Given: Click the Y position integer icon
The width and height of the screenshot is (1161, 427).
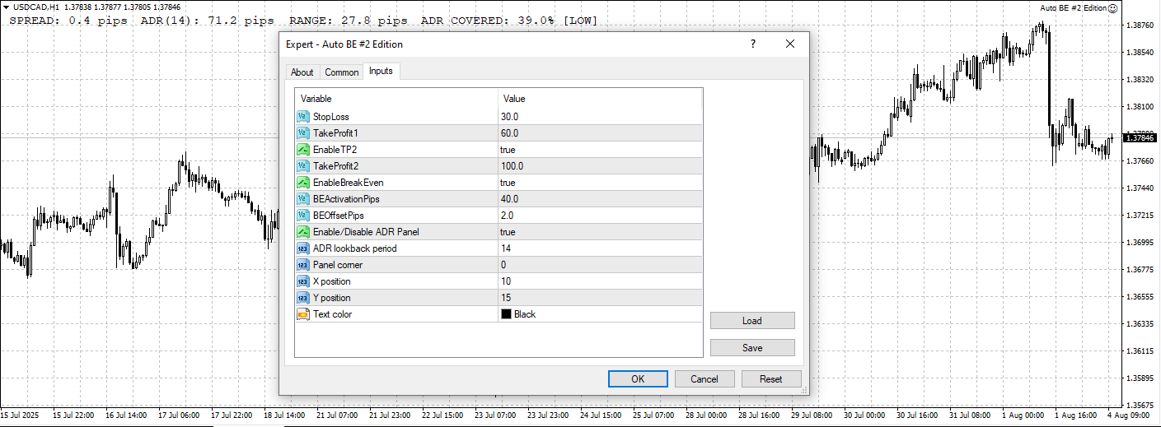Looking at the screenshot, I should coord(302,298).
